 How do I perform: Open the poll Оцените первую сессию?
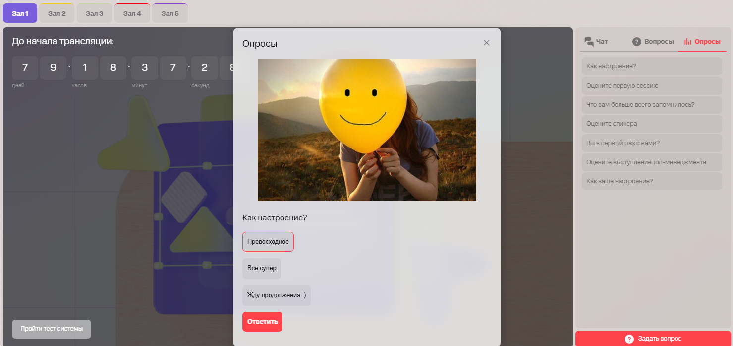[652, 85]
